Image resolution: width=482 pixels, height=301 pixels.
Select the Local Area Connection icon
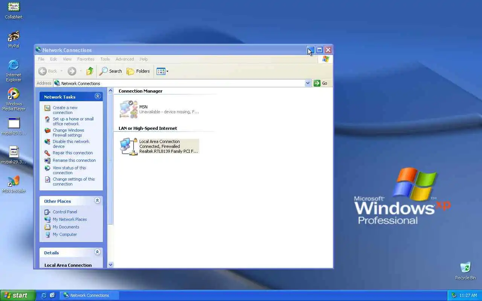(129, 146)
